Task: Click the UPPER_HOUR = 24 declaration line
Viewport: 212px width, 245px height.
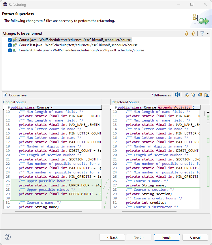Action: coord(60,185)
